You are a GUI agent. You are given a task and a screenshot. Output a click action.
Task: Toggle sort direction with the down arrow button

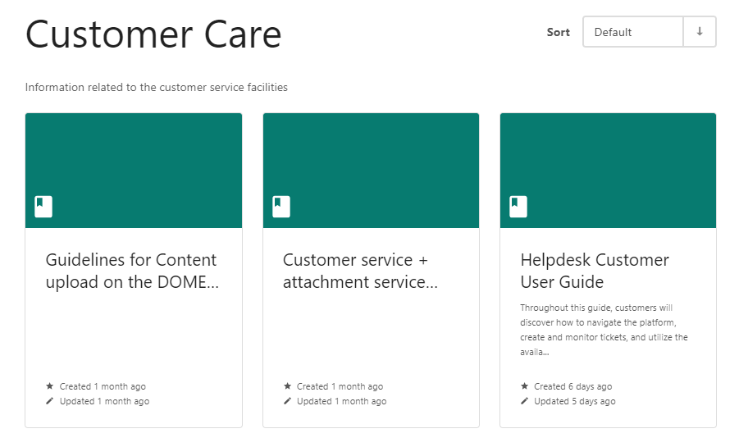(x=700, y=32)
